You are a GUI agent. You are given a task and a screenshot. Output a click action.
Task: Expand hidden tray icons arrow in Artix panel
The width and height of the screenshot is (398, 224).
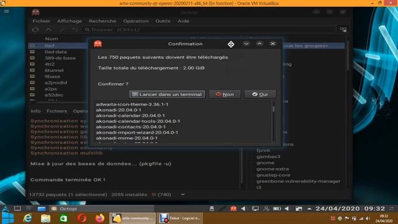coord(309,209)
